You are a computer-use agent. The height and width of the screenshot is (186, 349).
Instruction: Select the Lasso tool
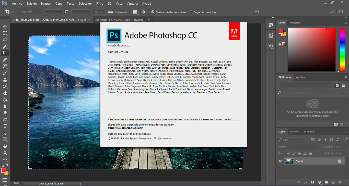click(5, 40)
